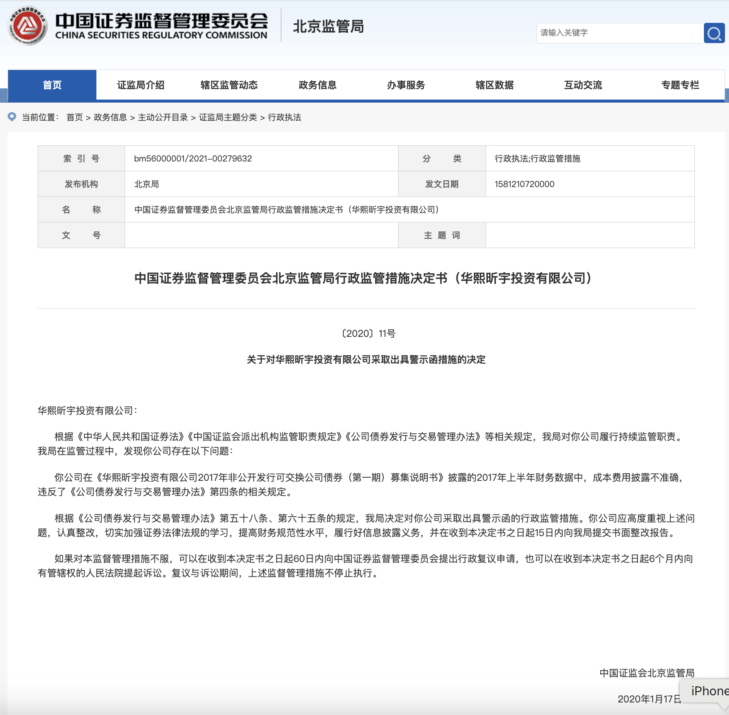
Task: Click 专题专栏 in the navigation bar
Action: coord(680,85)
